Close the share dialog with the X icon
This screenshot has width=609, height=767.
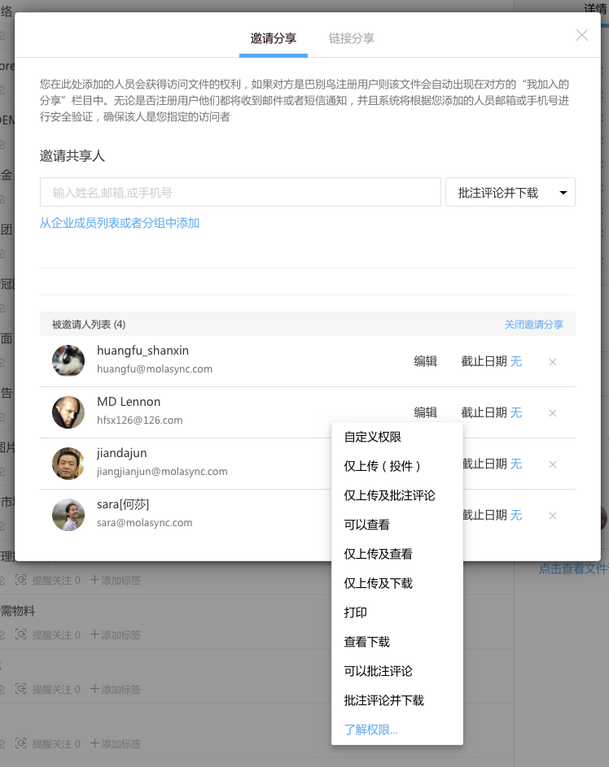pyautogui.click(x=581, y=35)
